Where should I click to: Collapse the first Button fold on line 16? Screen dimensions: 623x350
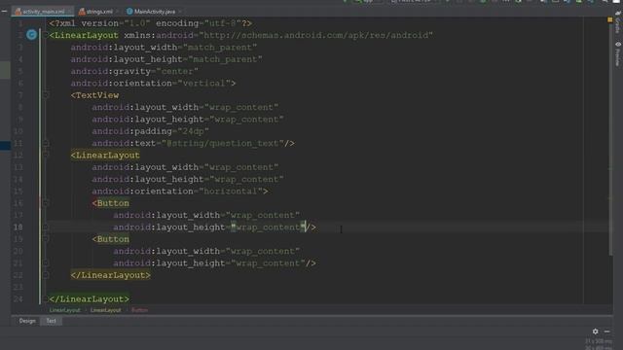[46, 203]
